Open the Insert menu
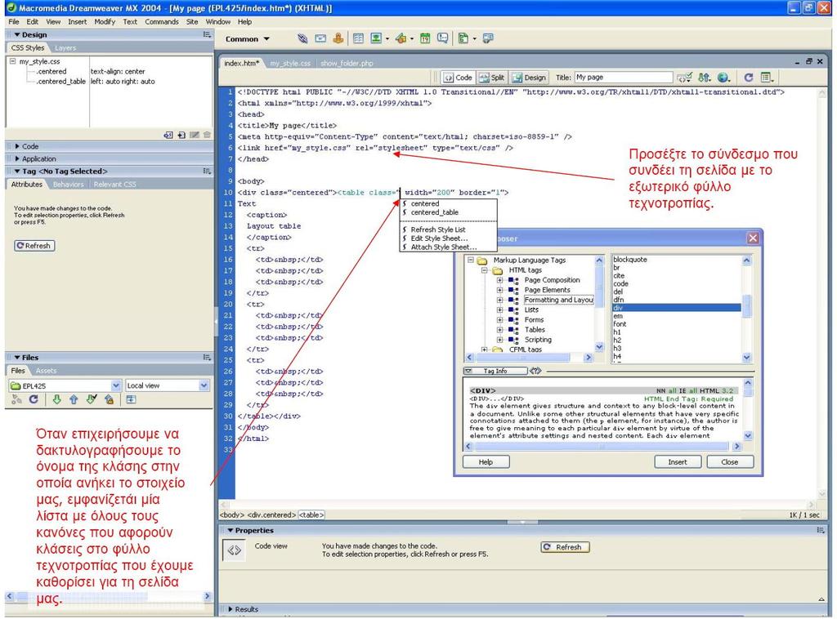Image resolution: width=837 pixels, height=619 pixels. 78,22
